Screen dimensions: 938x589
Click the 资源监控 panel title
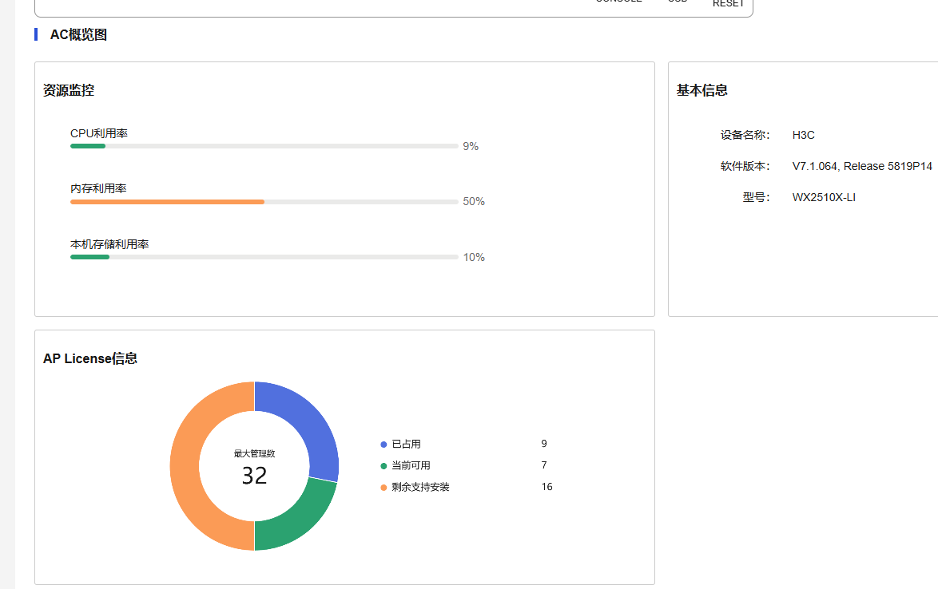[x=69, y=90]
